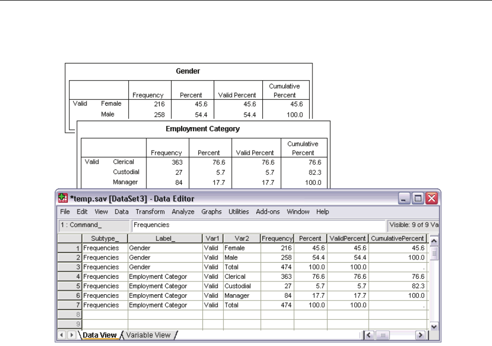Click the vertical scrollbar down arrow
The image size is (492, 346).
pyautogui.click(x=434, y=327)
